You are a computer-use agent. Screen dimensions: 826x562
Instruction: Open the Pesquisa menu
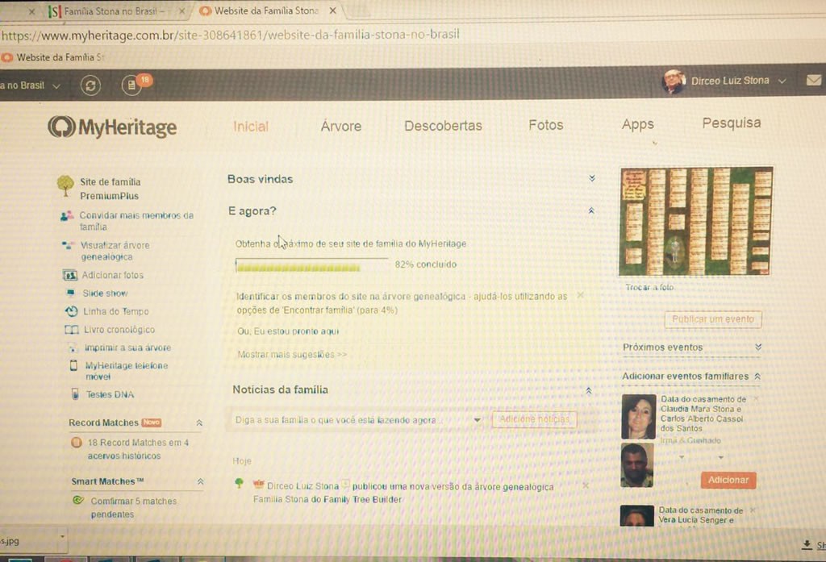pos(731,123)
